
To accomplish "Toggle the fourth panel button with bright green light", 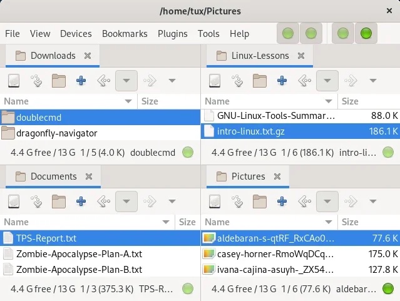I will (x=366, y=33).
